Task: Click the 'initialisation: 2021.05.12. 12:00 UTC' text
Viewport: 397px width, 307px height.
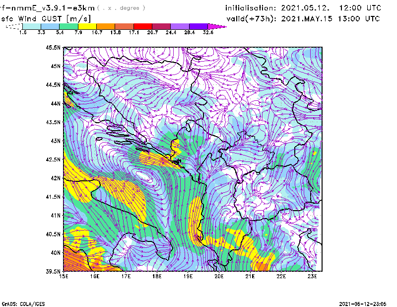Action: click(303, 8)
